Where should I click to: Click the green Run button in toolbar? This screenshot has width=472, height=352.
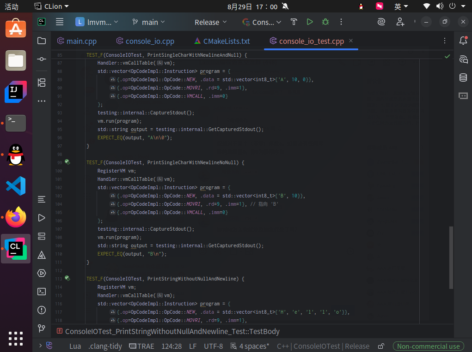click(310, 22)
